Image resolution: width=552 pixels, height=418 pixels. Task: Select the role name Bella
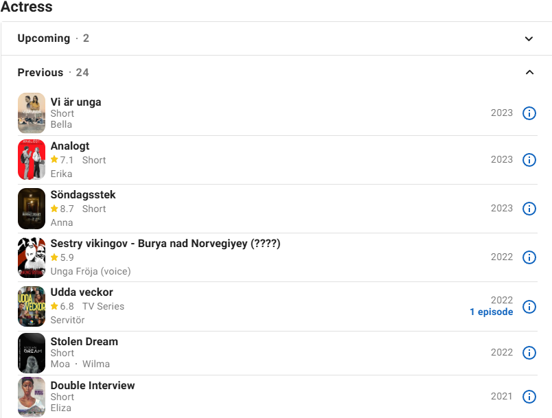(x=61, y=124)
